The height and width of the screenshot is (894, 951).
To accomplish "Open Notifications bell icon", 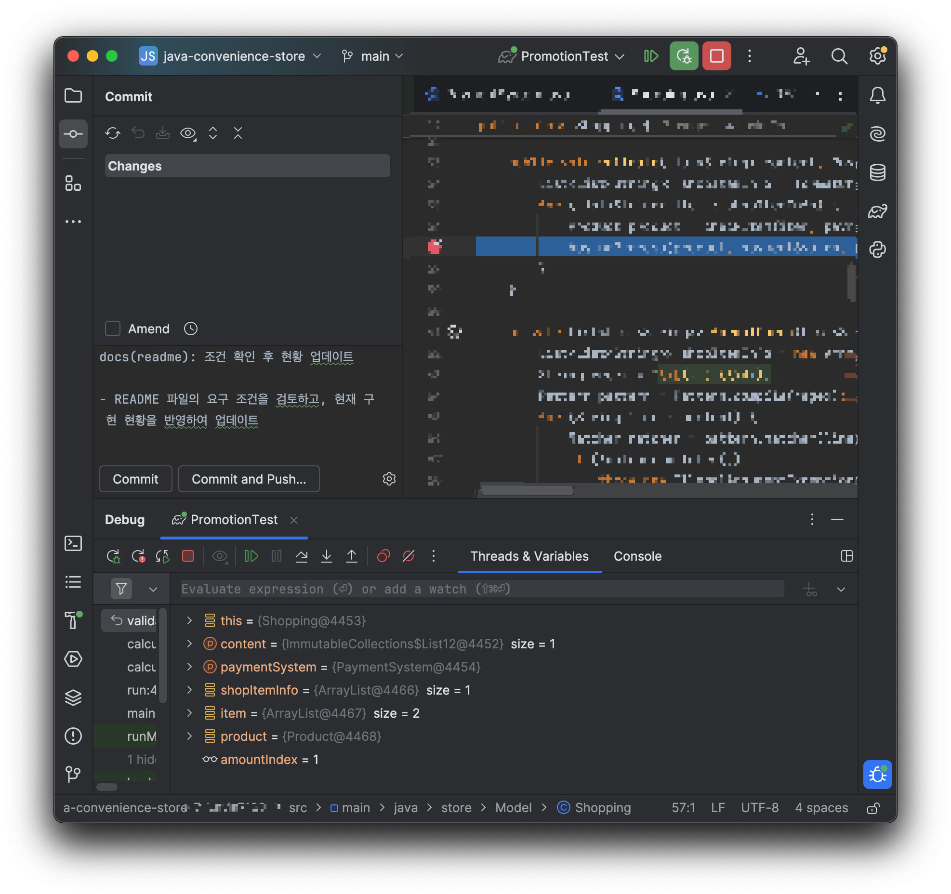I will click(x=877, y=95).
